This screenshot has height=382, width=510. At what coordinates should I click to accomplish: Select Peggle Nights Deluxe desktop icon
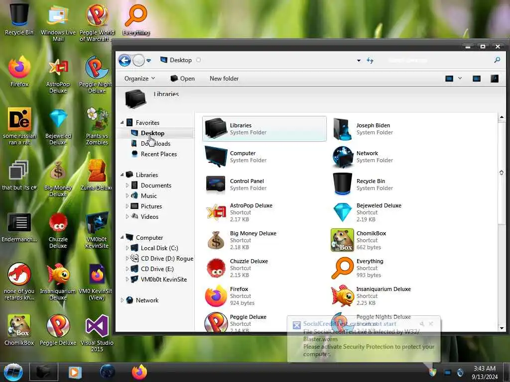97,75
